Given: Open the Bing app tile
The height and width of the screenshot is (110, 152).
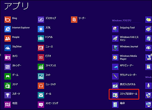Looking at the screenshot, I should [8, 20].
